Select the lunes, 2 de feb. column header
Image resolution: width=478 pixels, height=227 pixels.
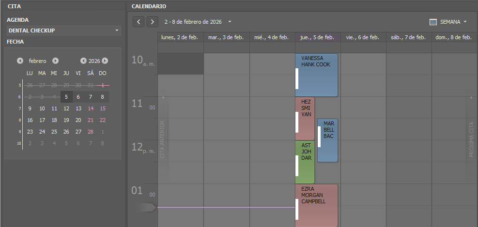[180, 37]
